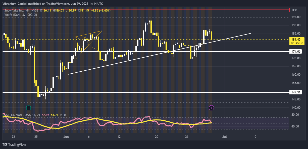Click the 140.00 price axis label
Screen dimensions: 308x149
click(x=296, y=108)
